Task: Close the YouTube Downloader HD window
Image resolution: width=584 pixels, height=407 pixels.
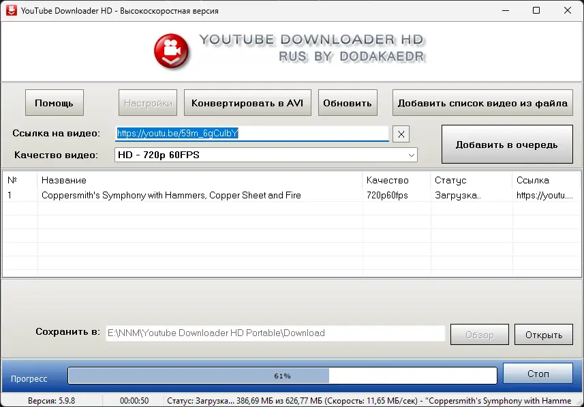Action: 567,10
